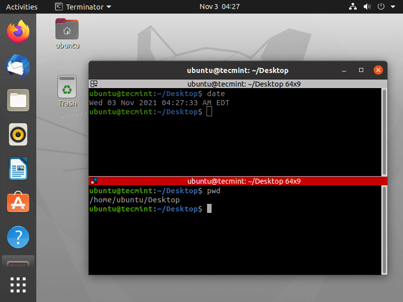This screenshot has height=302, width=403.
Task: Click the power icon in the top bar
Action: (x=380, y=7)
